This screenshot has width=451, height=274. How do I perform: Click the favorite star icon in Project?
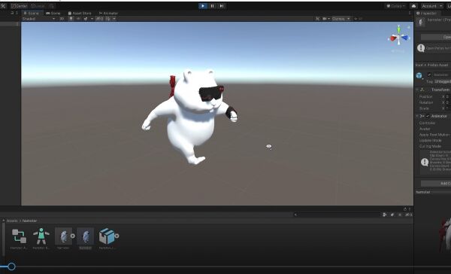[400, 215]
